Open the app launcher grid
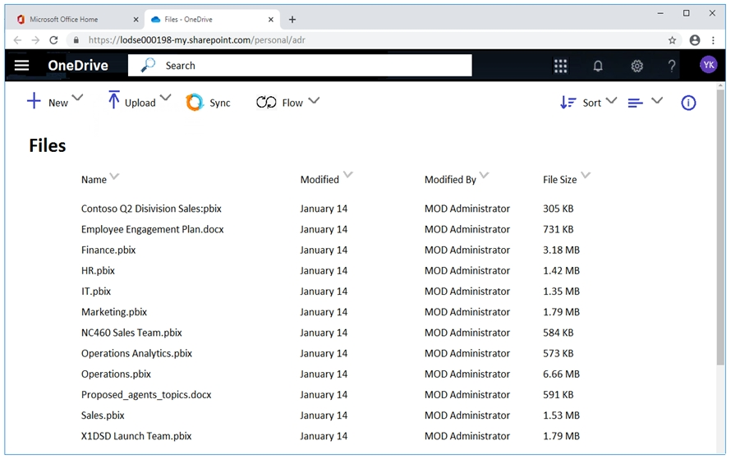The height and width of the screenshot is (459, 731). point(561,66)
